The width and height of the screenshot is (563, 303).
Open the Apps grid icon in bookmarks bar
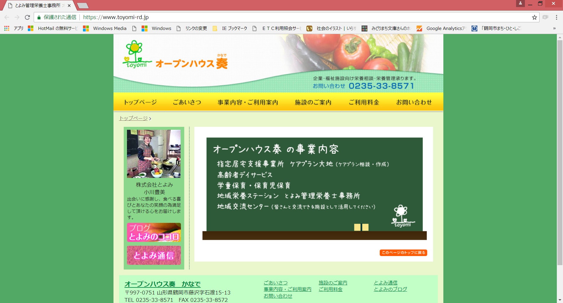point(7,28)
